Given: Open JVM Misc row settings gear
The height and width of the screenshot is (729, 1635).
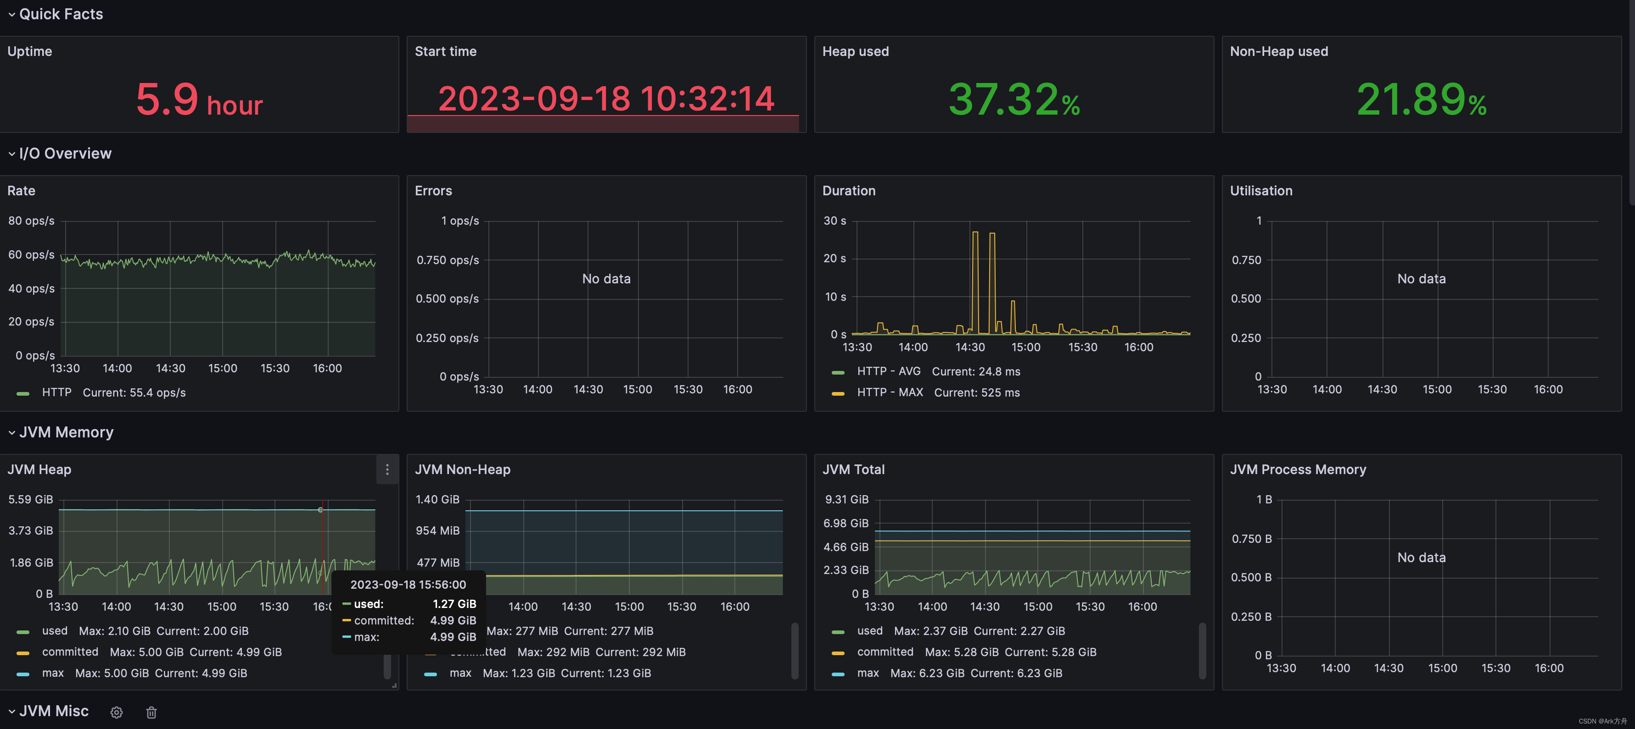Looking at the screenshot, I should 116,712.
